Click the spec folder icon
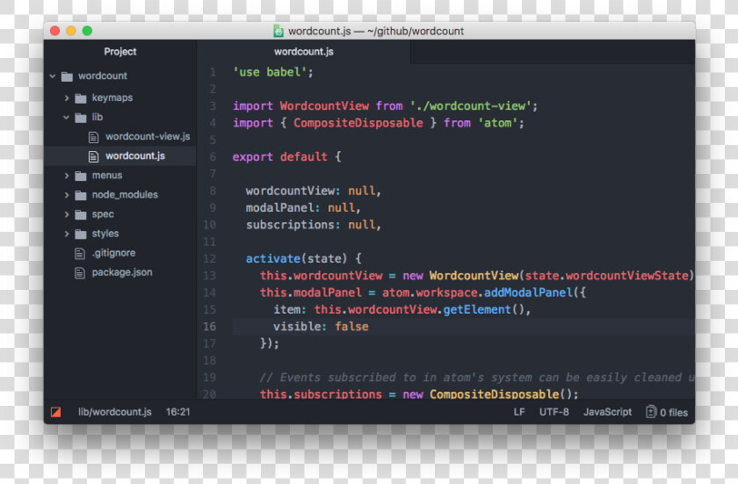The height and width of the screenshot is (484, 738). [x=81, y=215]
